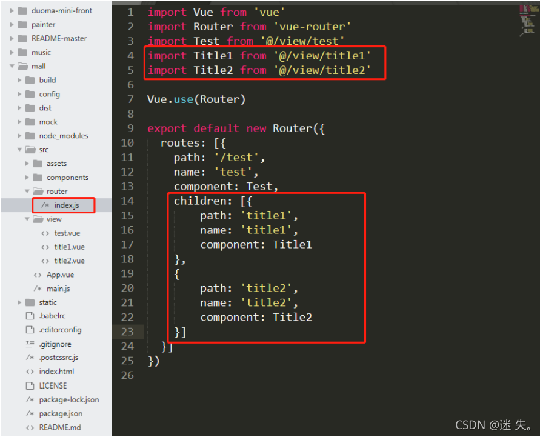540x437 pixels.
Task: Click the build folder icon
Action: [30, 80]
